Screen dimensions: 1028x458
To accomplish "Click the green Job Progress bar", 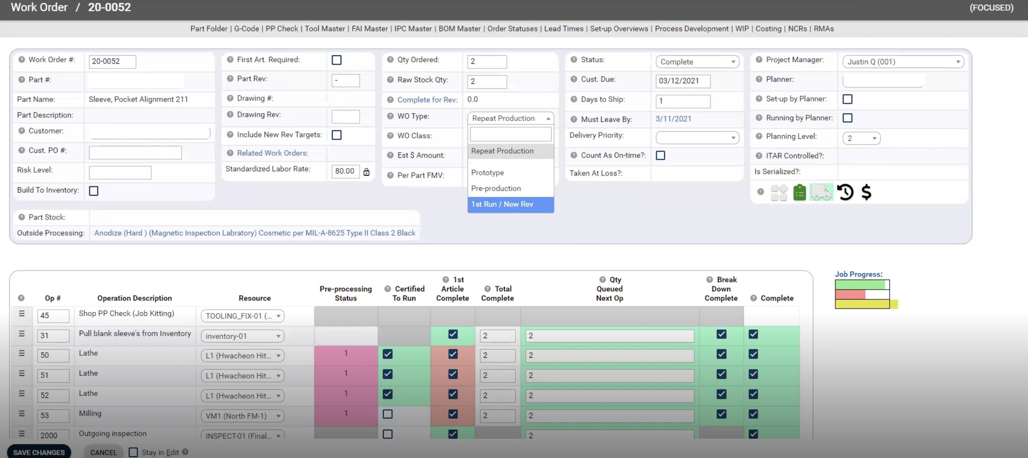I will point(860,285).
